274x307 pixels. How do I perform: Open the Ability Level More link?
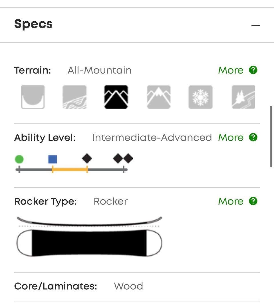tap(231, 138)
